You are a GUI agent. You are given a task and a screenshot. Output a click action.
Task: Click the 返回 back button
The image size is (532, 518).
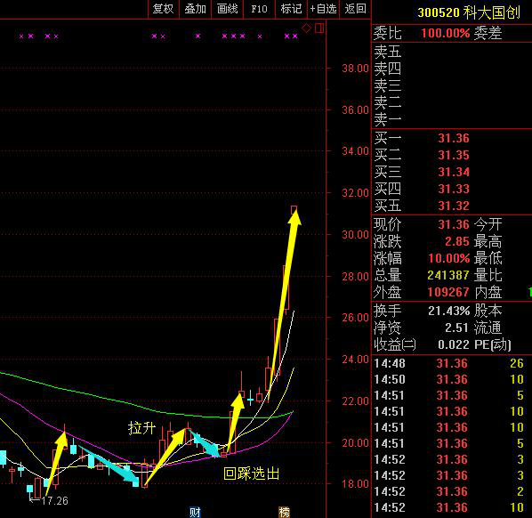click(355, 9)
